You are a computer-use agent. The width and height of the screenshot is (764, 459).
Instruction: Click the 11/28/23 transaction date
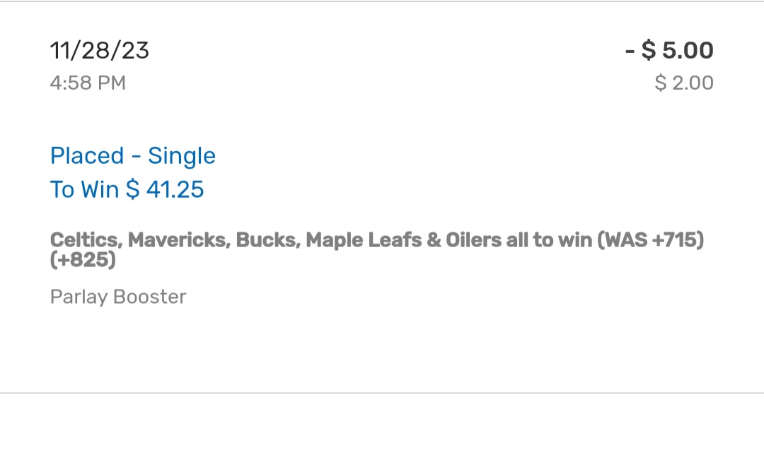click(100, 51)
